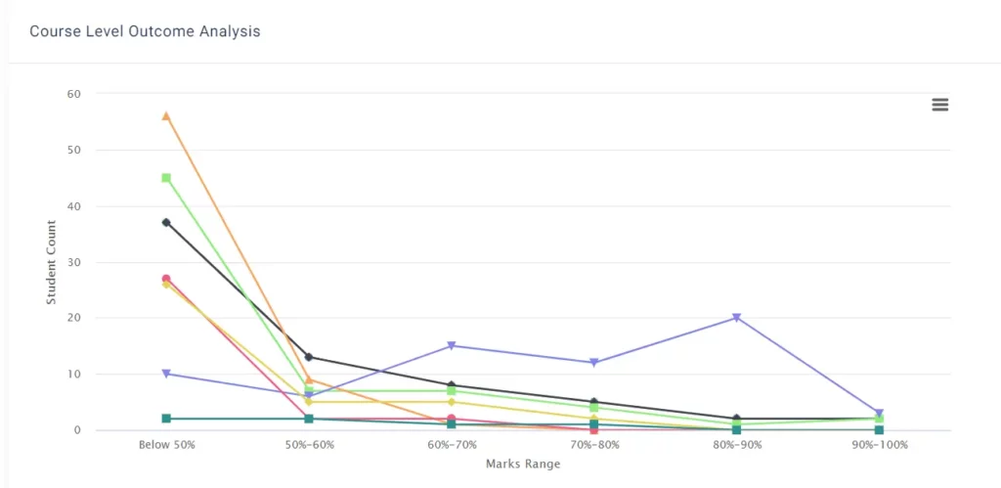Click yellow diamond marker at 60%-70%

[452, 402]
